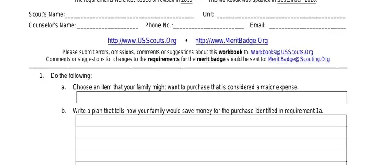Viewport: 376px width, 165px height.
Task: Select fourth line of requirement 1b box
Action: (x=211, y=156)
